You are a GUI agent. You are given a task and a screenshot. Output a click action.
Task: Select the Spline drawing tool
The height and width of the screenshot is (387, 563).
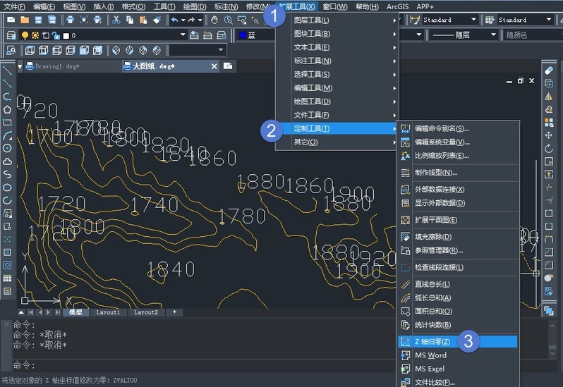[7, 174]
